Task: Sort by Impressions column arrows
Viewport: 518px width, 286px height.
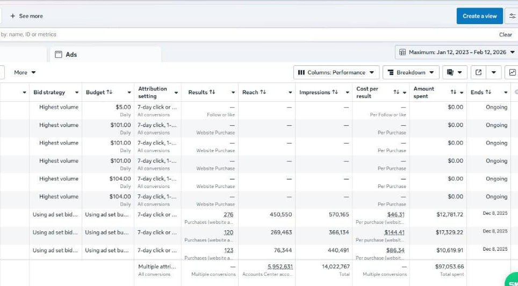Action: [x=335, y=93]
